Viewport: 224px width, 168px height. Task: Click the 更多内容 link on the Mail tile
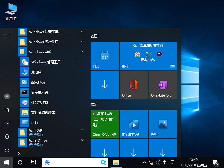(x=149, y=60)
